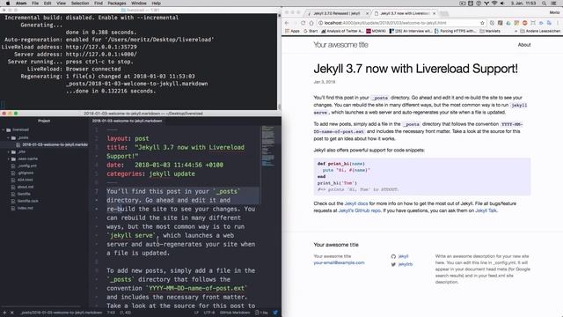Open 404.html in the project tree
The width and height of the screenshot is (563, 317).
(x=25, y=180)
